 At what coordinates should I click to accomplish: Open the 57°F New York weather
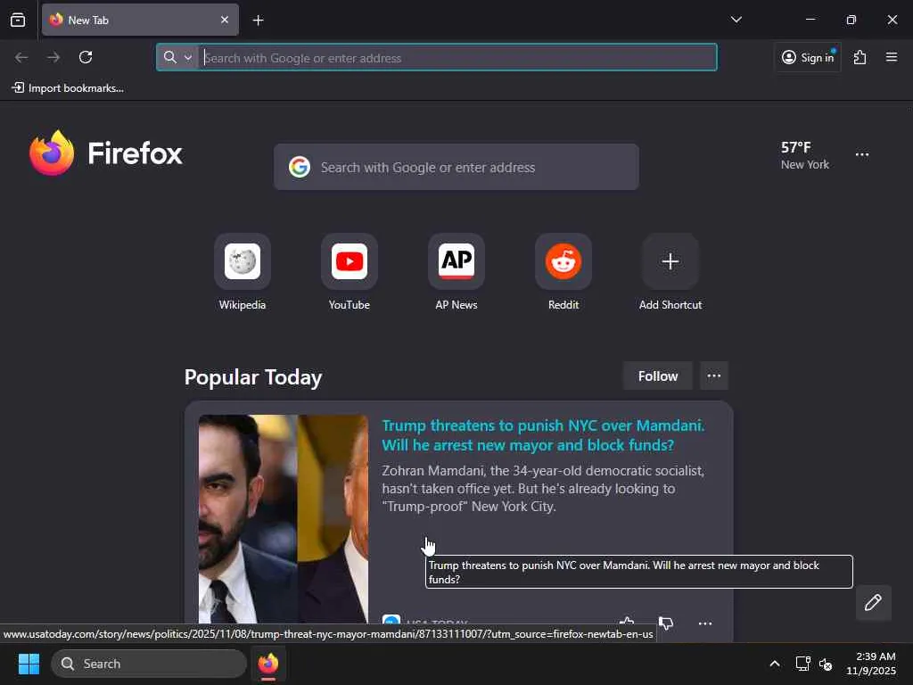(x=805, y=155)
